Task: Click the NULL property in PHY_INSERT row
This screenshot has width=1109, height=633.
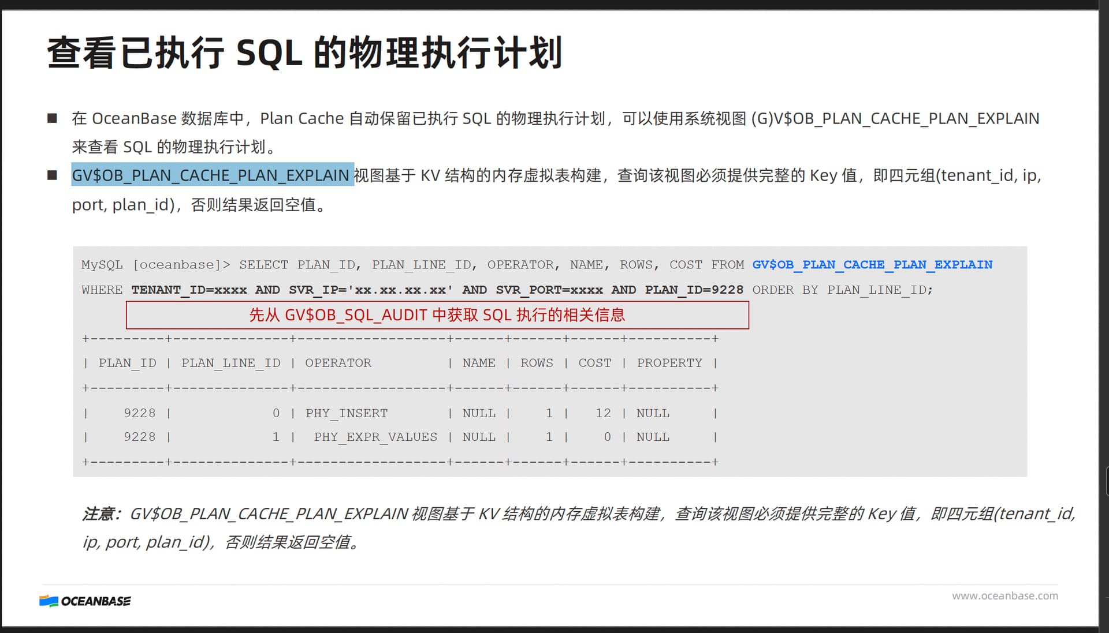Action: (x=653, y=413)
